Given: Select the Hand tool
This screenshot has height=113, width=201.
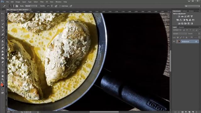Looking at the screenshot, I should tap(3, 76).
